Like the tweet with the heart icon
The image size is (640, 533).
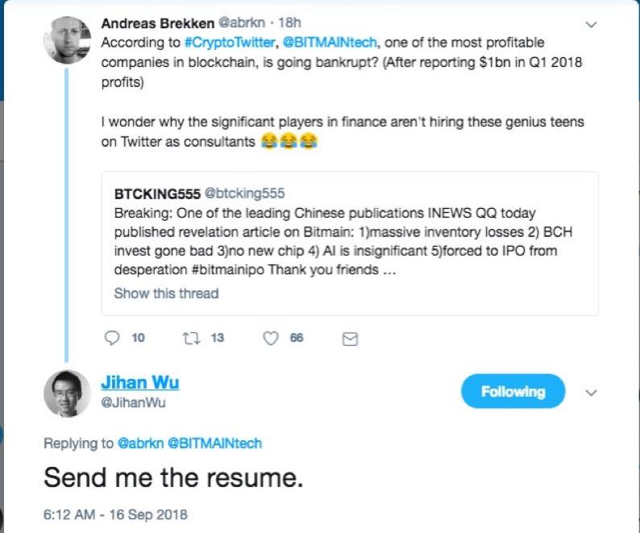point(271,339)
